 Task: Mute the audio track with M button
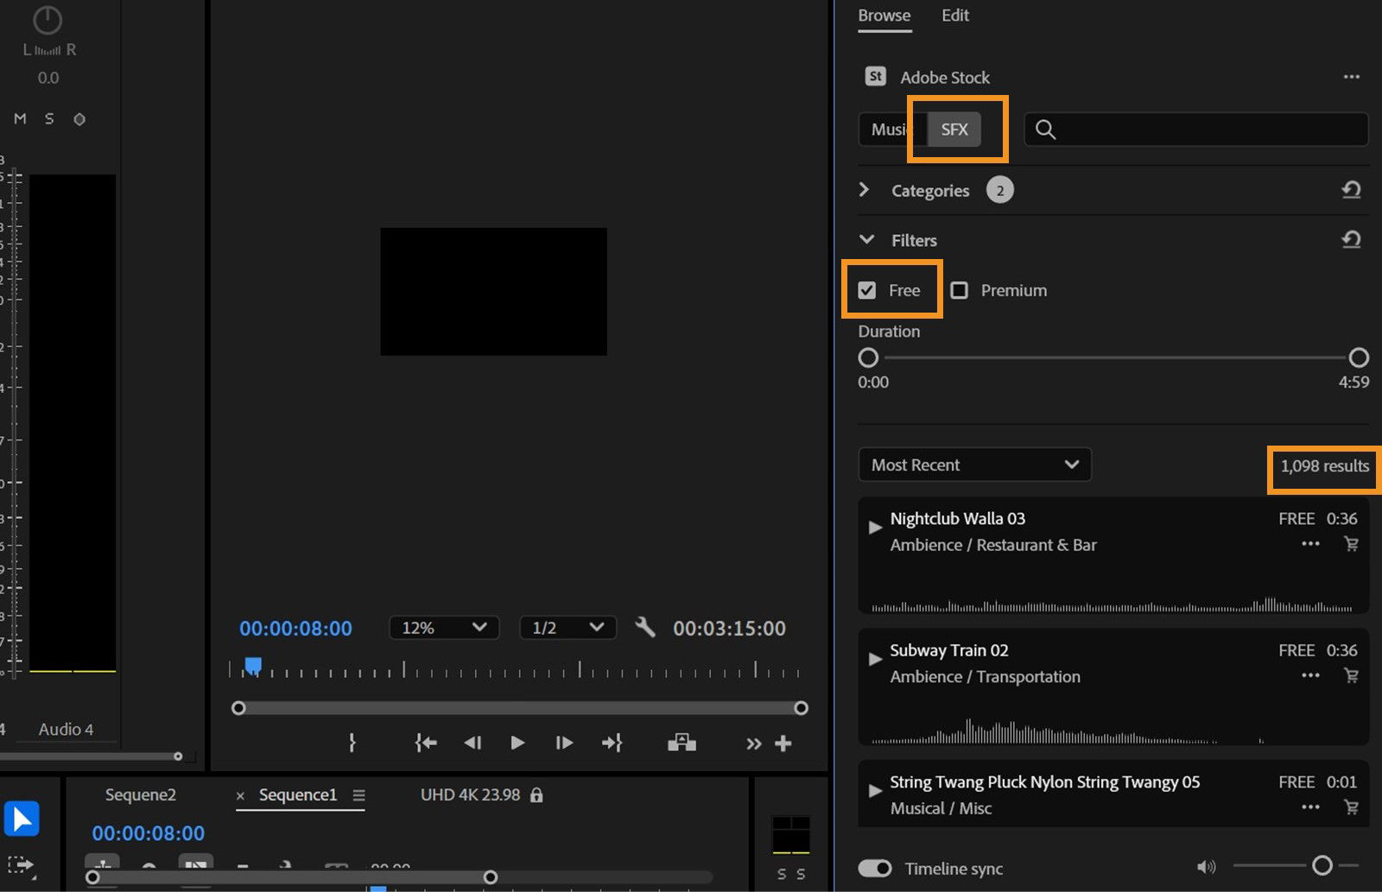[x=20, y=119]
